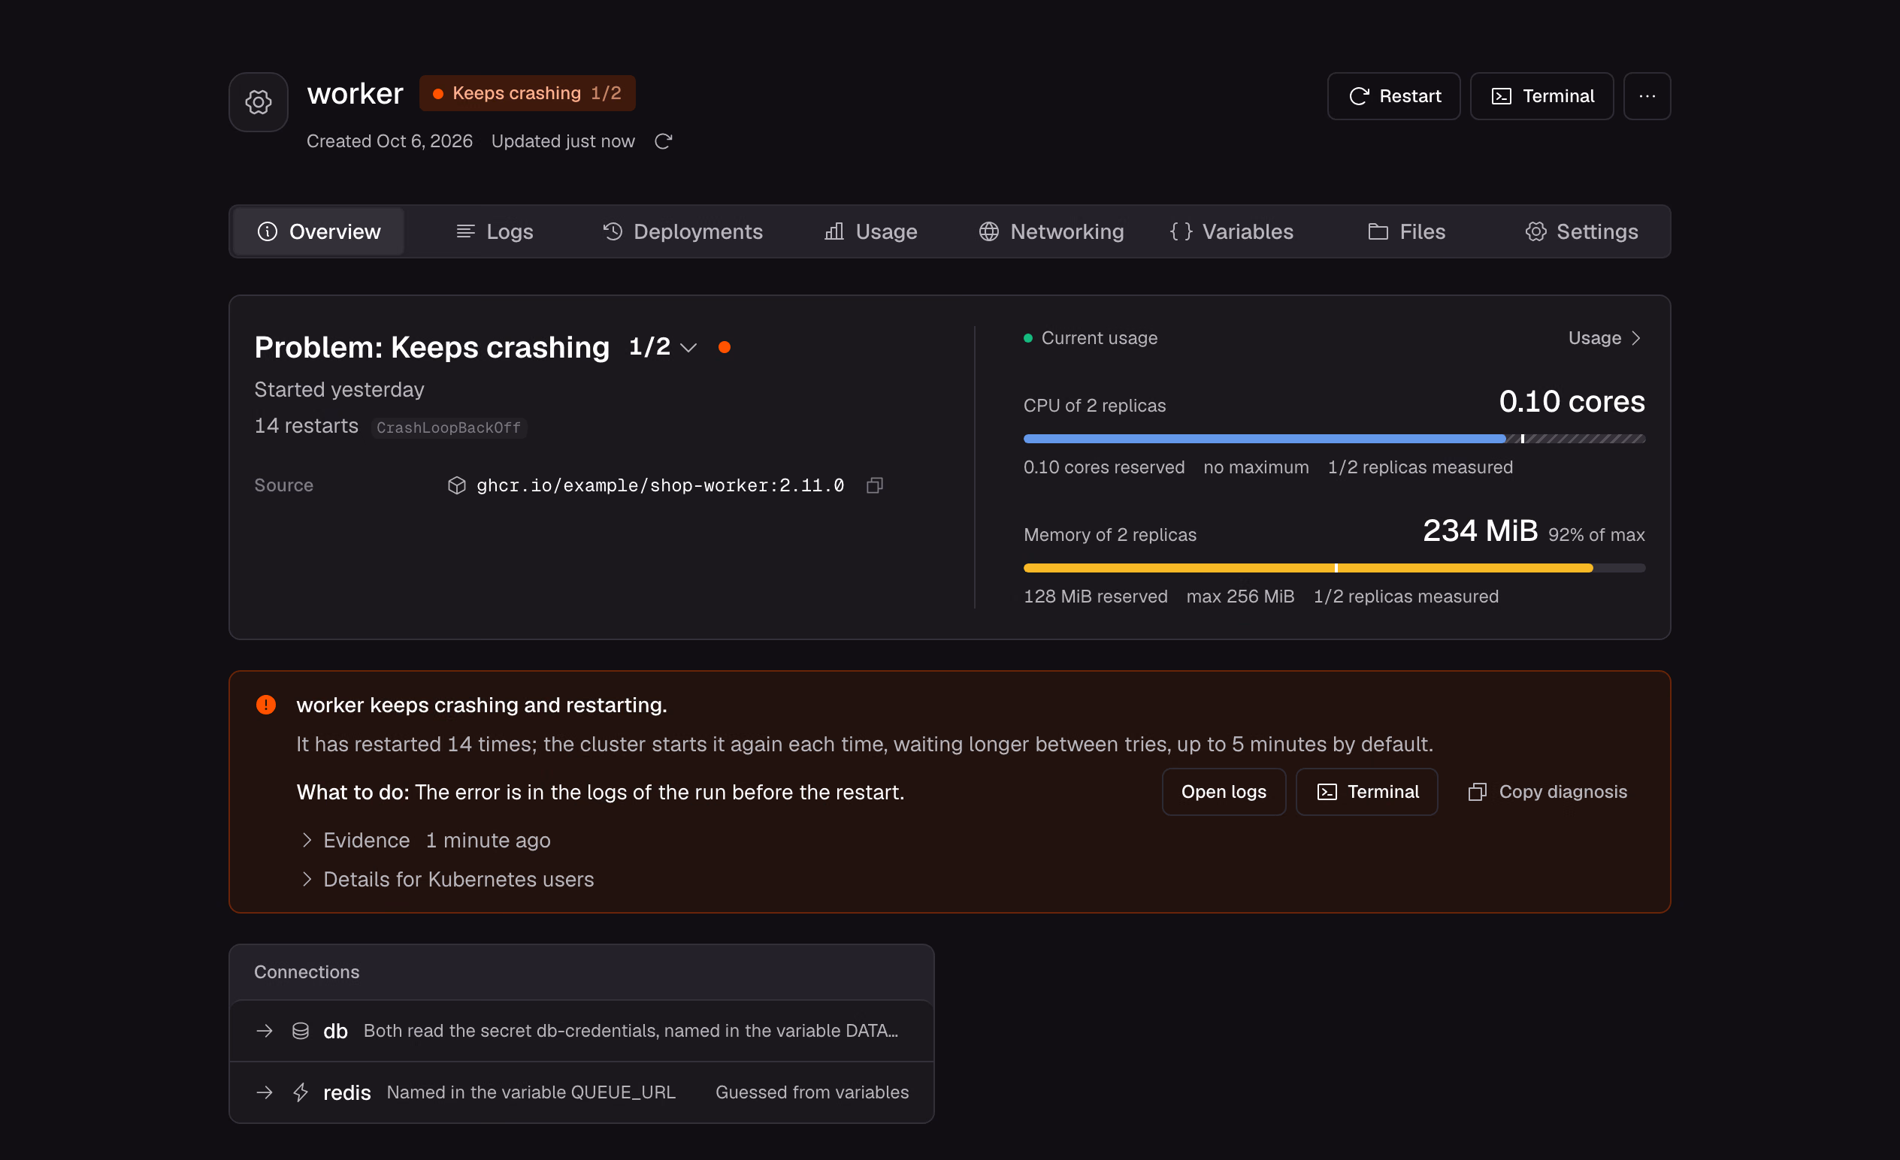Open the redis connection row
Image resolution: width=1900 pixels, height=1160 pixels.
[x=582, y=1092]
